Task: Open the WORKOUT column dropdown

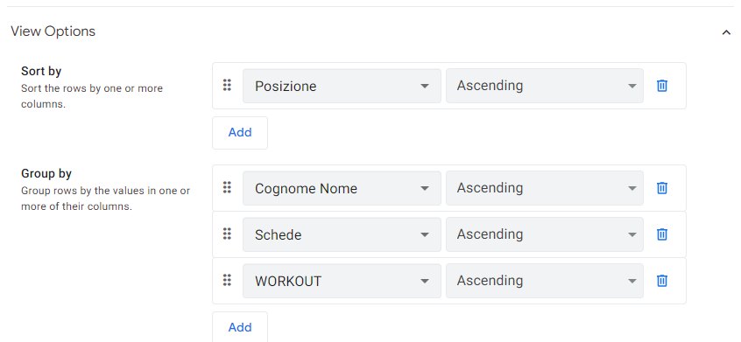Action: 342,281
